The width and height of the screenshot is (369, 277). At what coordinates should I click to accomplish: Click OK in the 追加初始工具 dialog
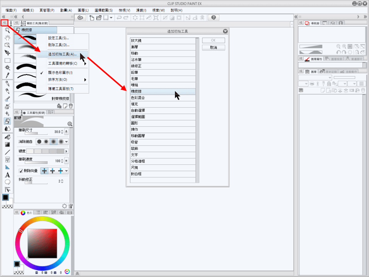[x=213, y=40]
